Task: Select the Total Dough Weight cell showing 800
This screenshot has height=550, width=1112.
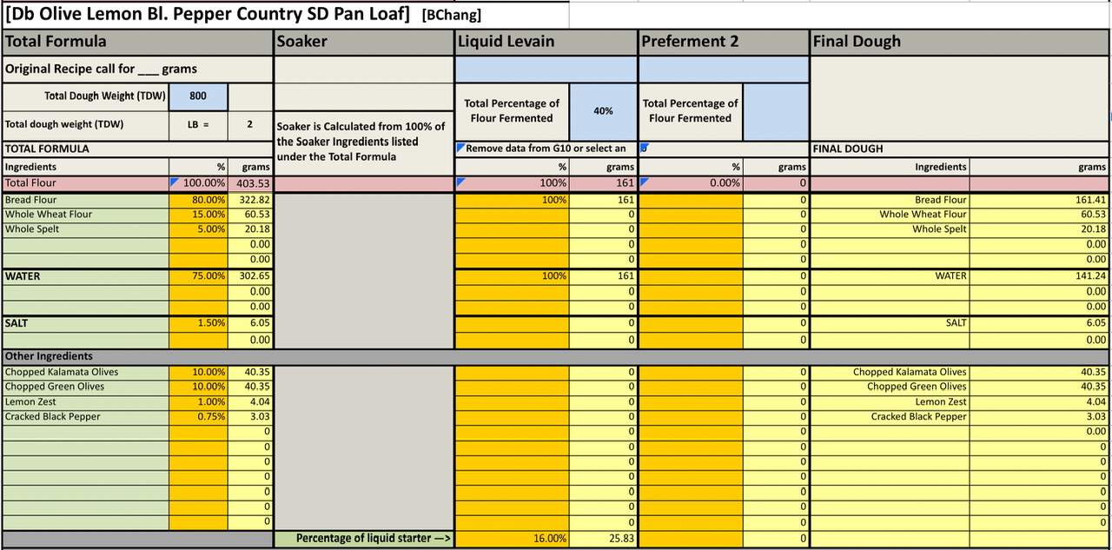Action: point(199,96)
